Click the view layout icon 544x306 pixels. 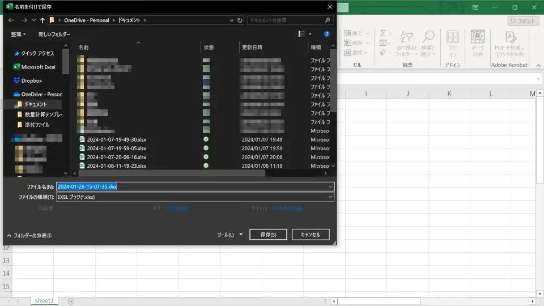pos(301,34)
